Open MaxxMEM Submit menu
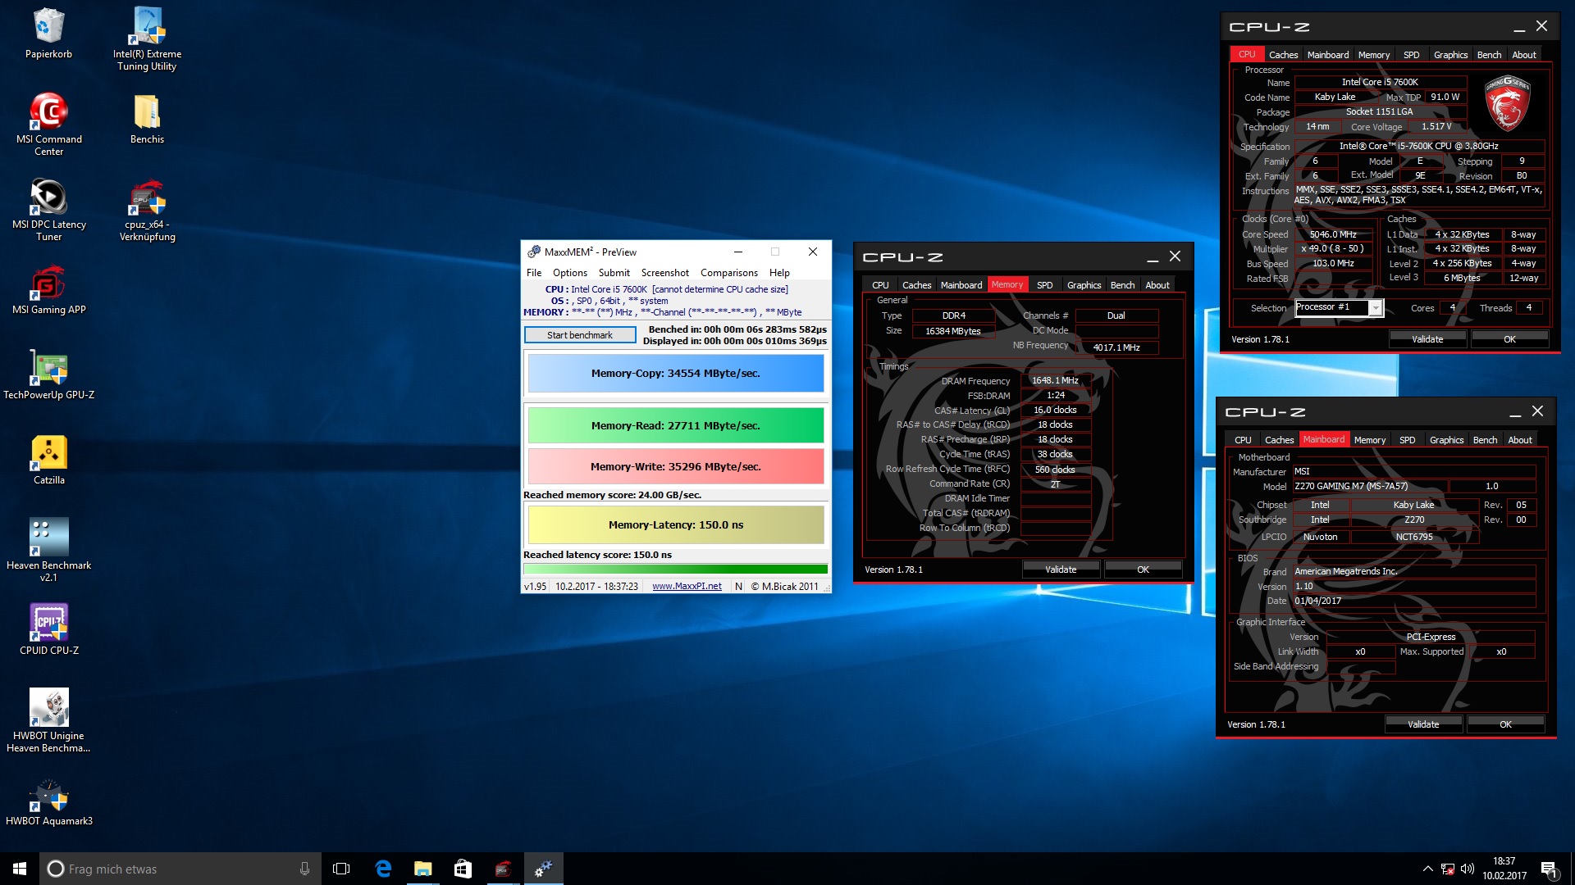This screenshot has height=885, width=1575. [x=614, y=273]
